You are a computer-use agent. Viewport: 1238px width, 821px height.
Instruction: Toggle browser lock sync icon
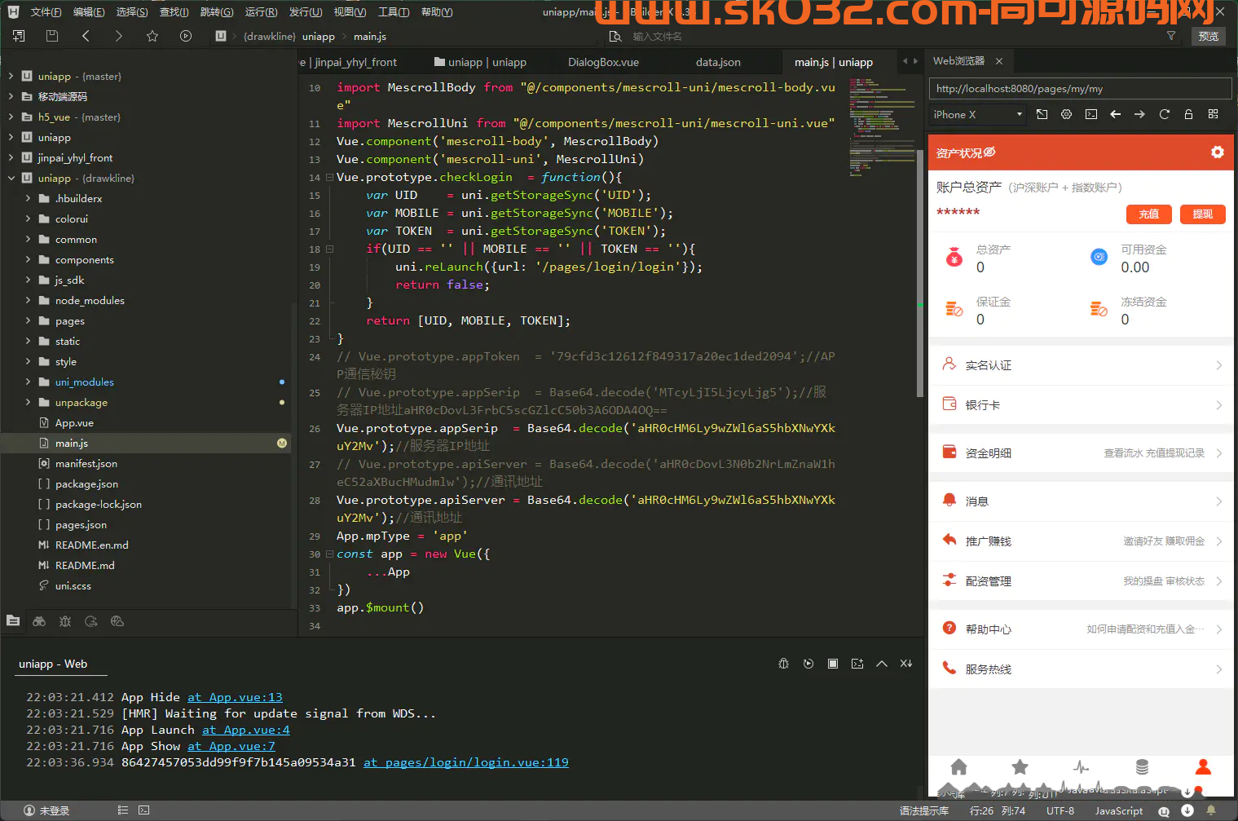tap(1188, 114)
